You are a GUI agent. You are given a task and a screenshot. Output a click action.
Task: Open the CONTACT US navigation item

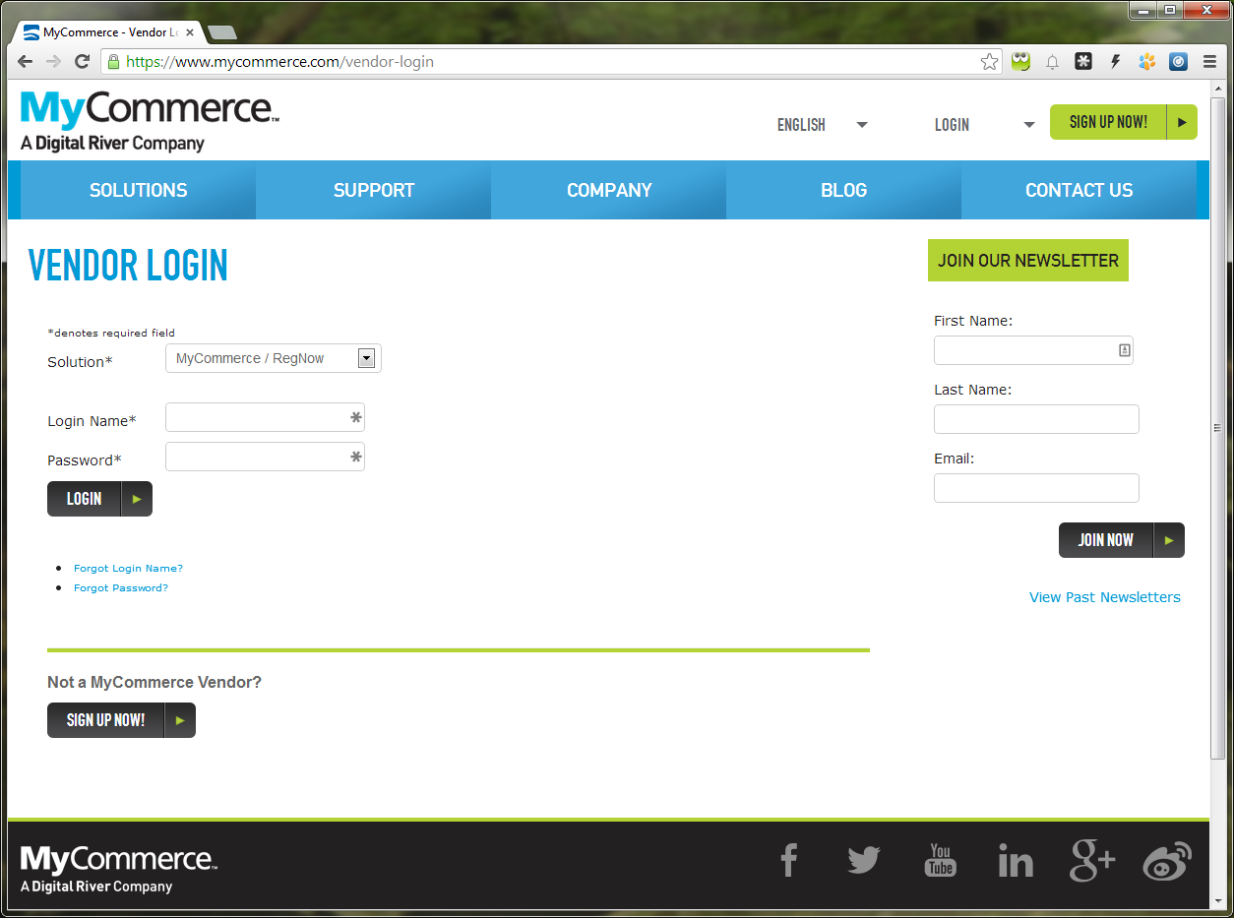1080,190
